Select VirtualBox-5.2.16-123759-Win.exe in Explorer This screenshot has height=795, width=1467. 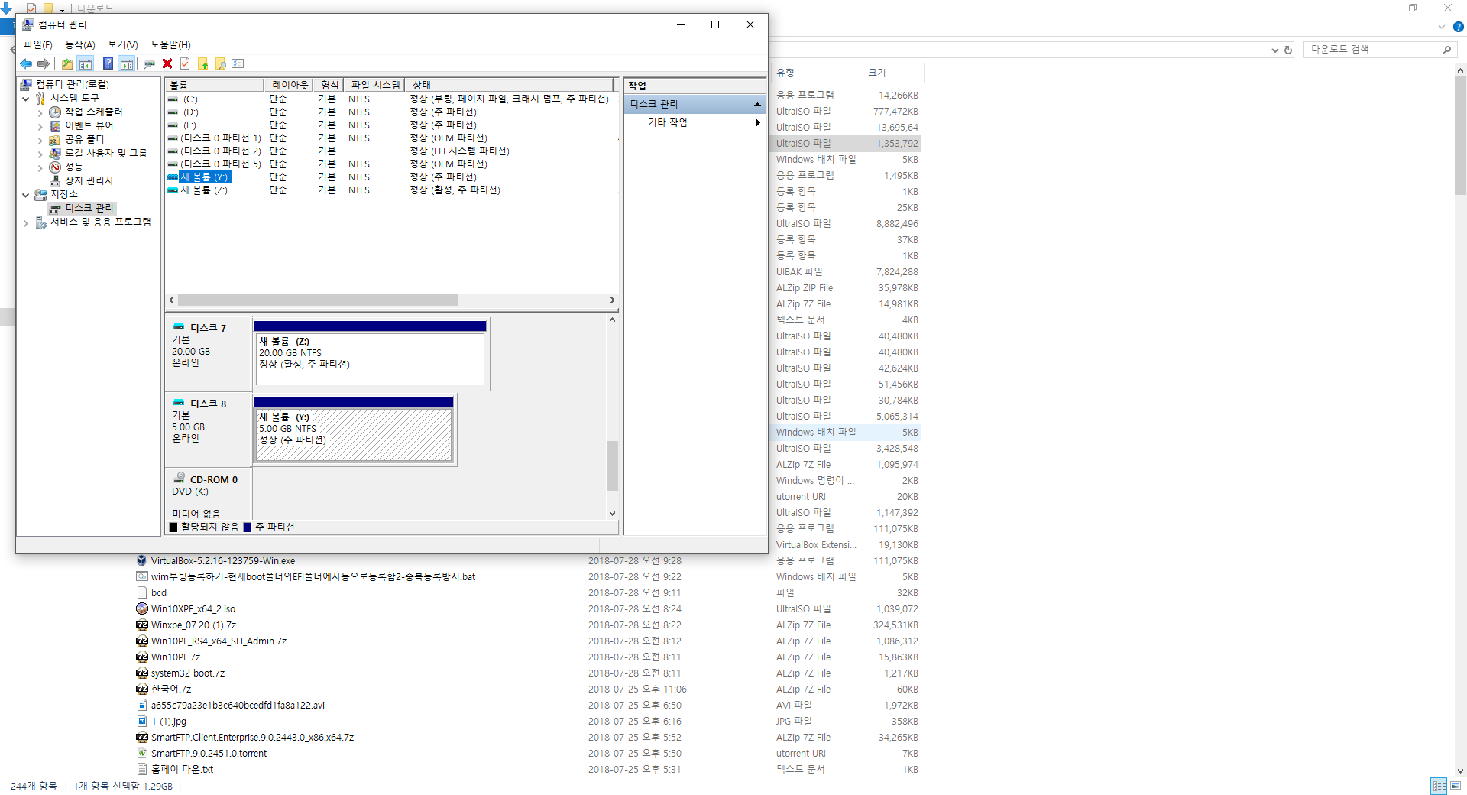223,561
